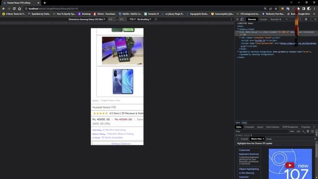318x179 pixels.
Task: Go back to the previous page
Action: pyautogui.click(x=3, y=9)
